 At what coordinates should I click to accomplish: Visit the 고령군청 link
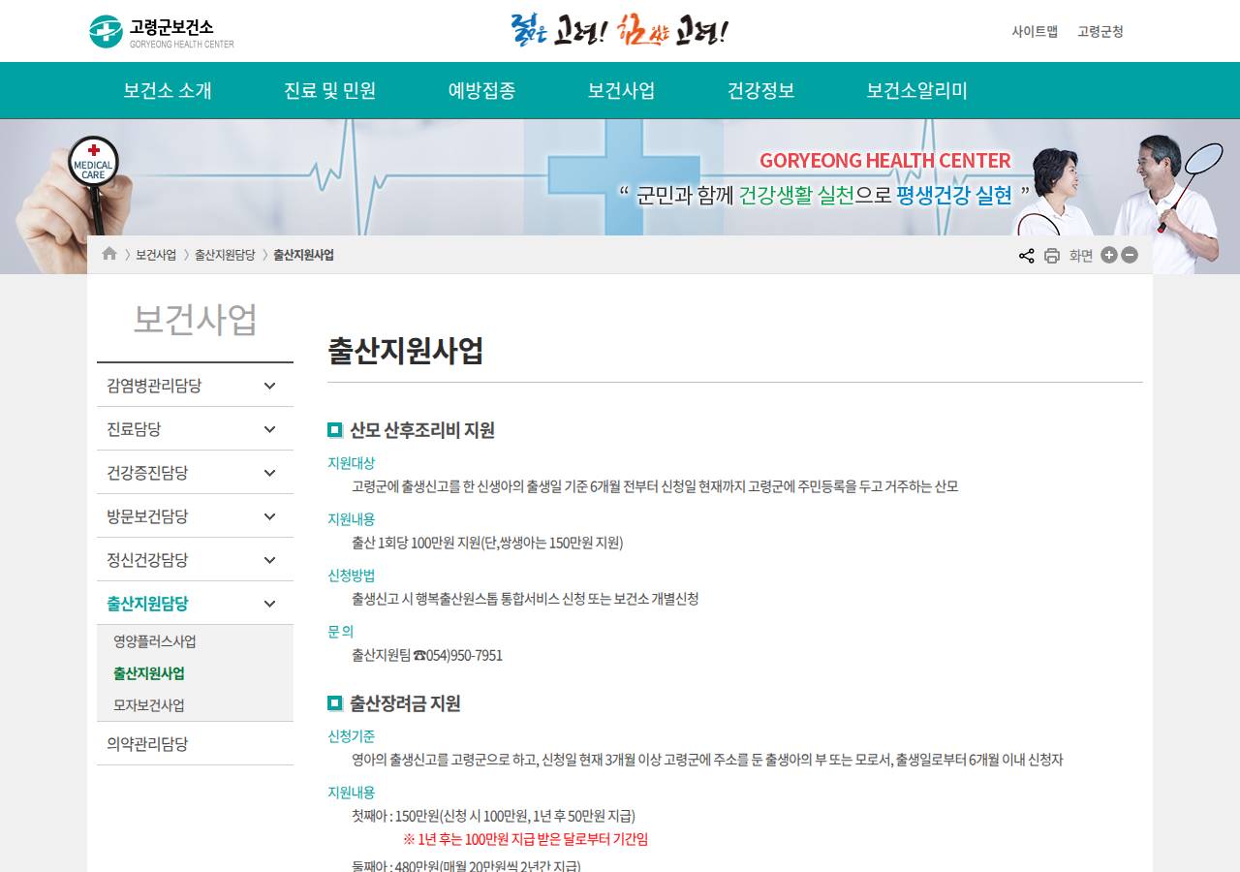tap(1100, 31)
